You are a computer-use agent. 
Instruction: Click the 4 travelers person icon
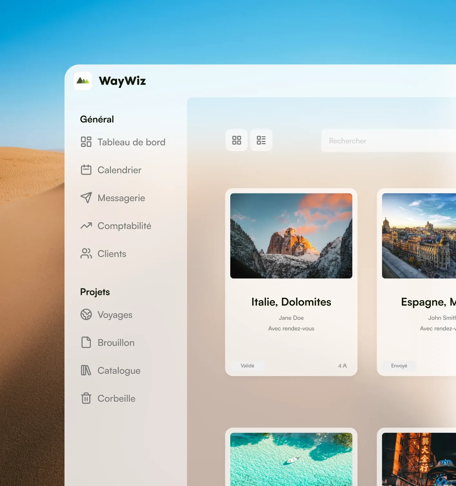(x=345, y=366)
